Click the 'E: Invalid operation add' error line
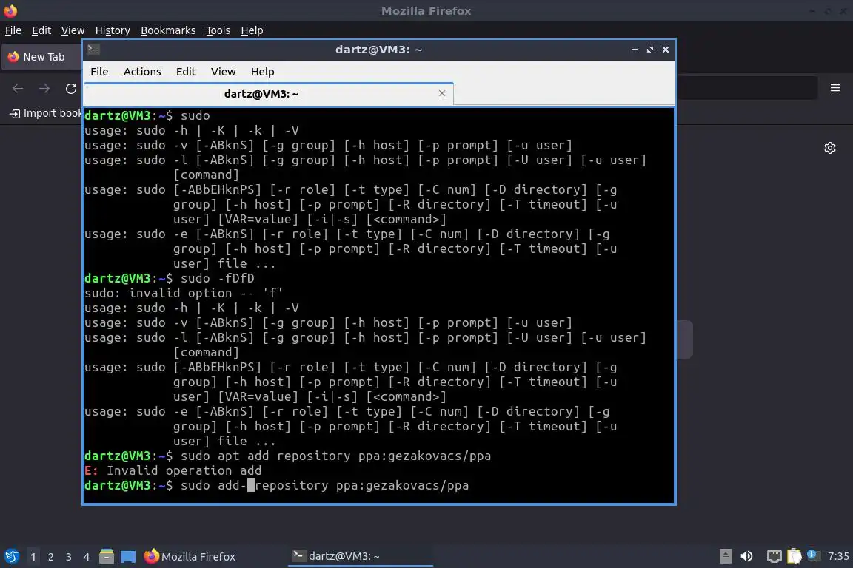This screenshot has height=568, width=853. click(173, 470)
